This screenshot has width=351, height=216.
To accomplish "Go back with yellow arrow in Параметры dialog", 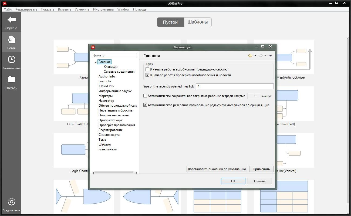I will pos(250,56).
